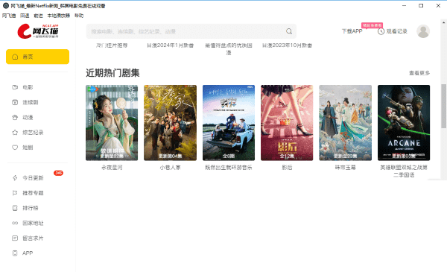The height and width of the screenshot is (272, 447).
Task: Open the 冷门佳片推荐 topic
Action: pyautogui.click(x=112, y=45)
